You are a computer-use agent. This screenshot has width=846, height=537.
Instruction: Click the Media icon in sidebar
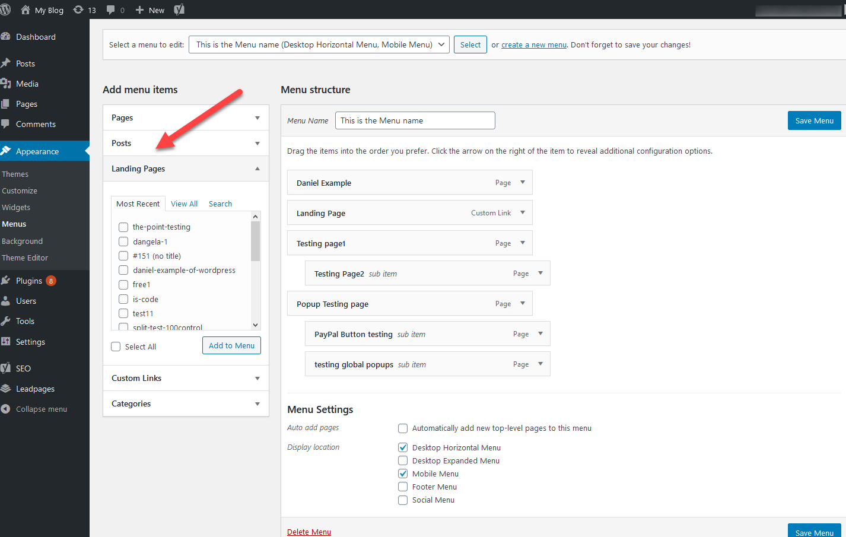(6, 84)
